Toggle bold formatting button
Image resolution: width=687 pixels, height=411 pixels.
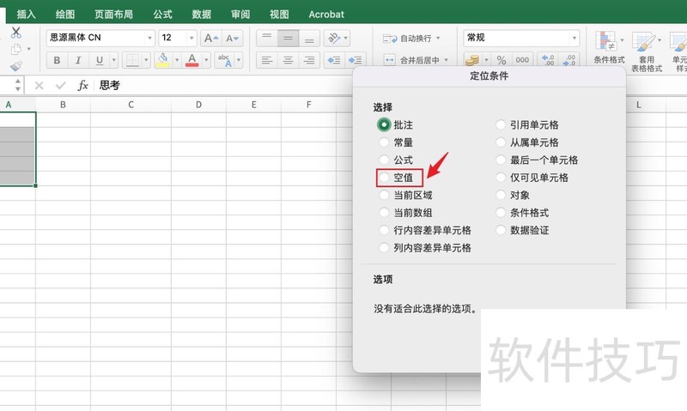point(58,60)
